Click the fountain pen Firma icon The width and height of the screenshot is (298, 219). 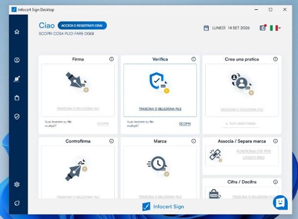click(77, 82)
